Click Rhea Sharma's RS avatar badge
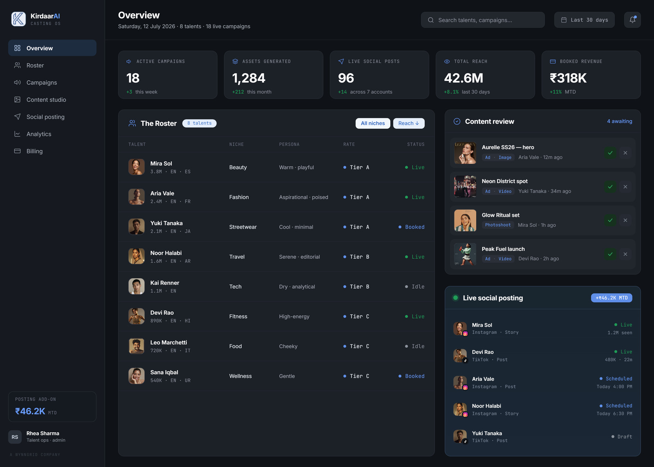The height and width of the screenshot is (467, 654). pyautogui.click(x=15, y=437)
